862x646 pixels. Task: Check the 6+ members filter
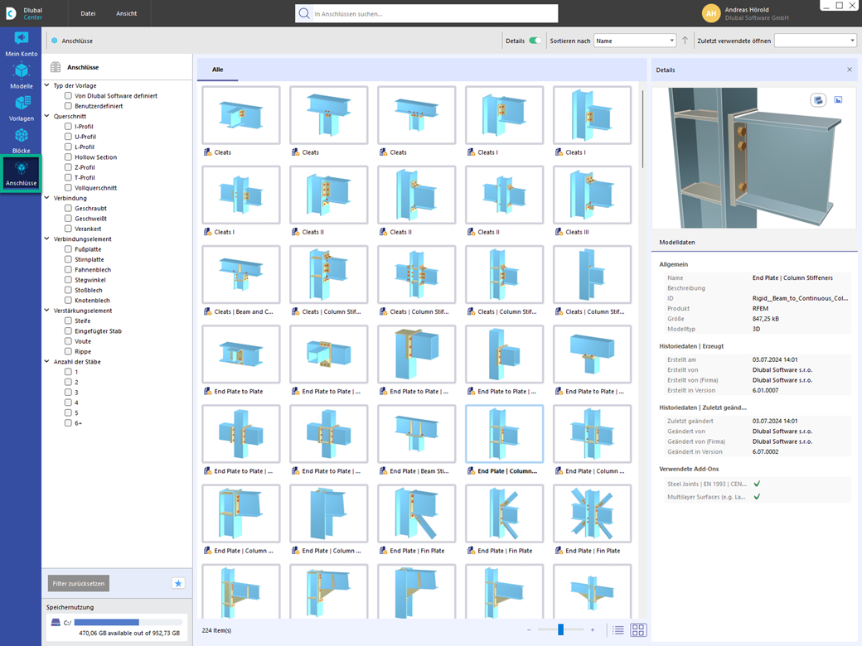coord(68,423)
